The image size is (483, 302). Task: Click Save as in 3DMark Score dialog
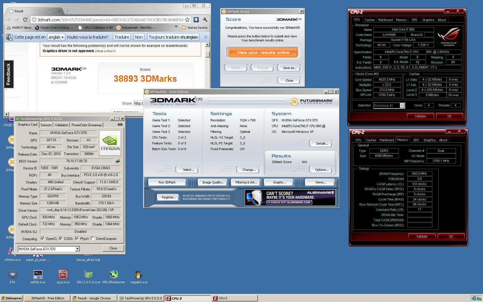[x=289, y=68]
